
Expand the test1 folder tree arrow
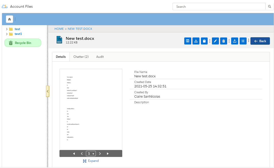[7, 34]
